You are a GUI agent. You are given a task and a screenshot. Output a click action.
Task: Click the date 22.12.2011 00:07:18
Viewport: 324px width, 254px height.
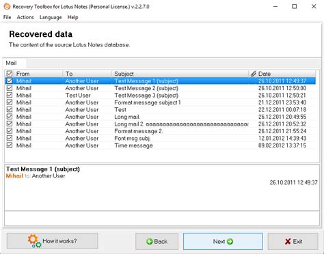coord(282,110)
